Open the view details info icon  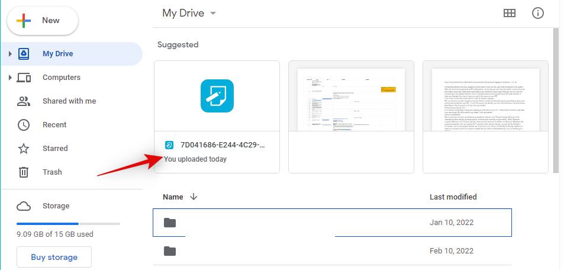(538, 13)
